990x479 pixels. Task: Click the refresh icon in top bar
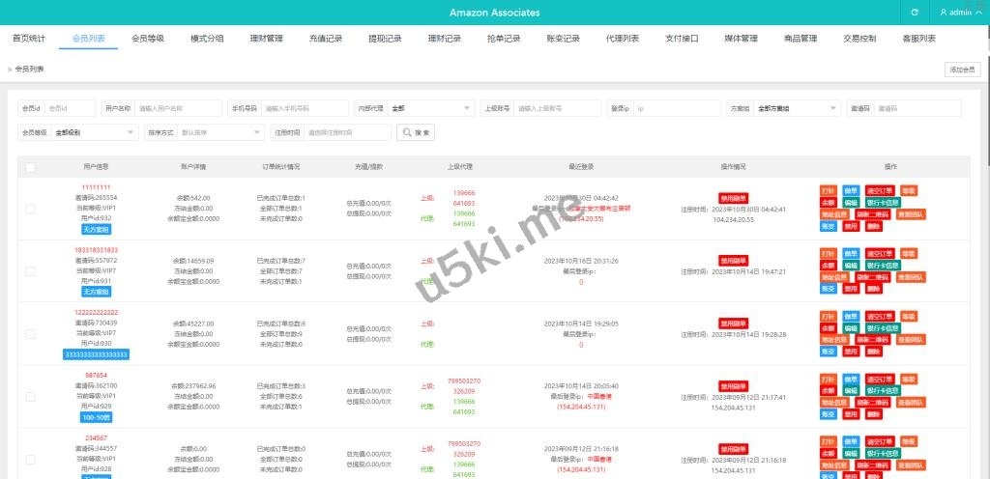click(915, 13)
